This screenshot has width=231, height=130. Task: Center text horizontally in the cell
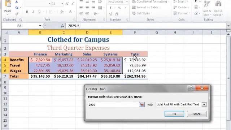pyautogui.click(x=87, y=8)
